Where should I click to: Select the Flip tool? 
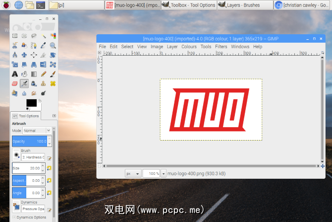pos(44,65)
